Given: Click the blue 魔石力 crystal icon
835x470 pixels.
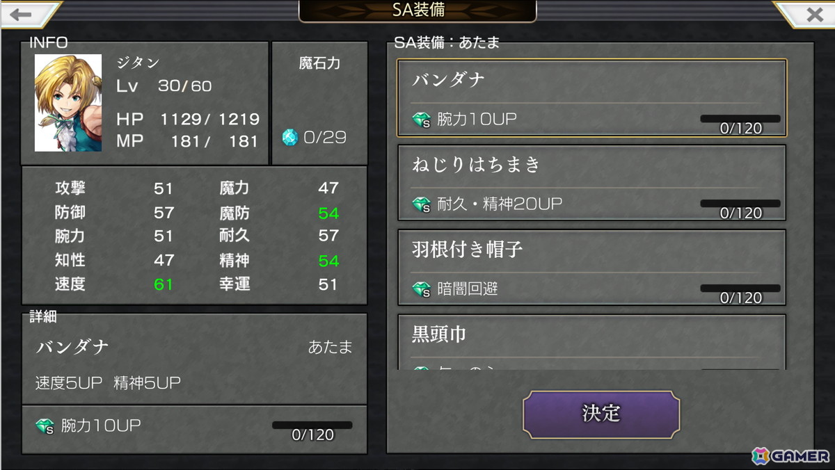Looking at the screenshot, I should (x=290, y=137).
